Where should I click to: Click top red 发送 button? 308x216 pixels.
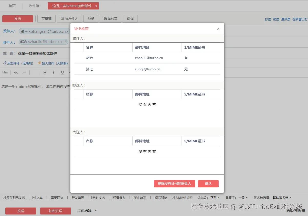point(18,19)
